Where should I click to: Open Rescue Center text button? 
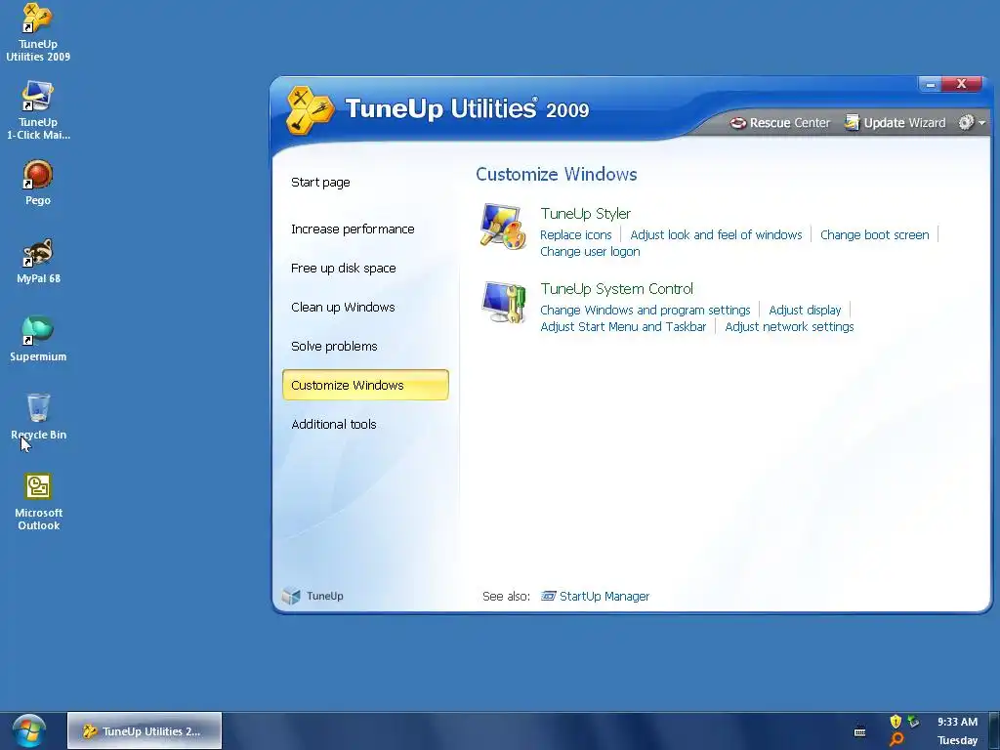click(789, 122)
